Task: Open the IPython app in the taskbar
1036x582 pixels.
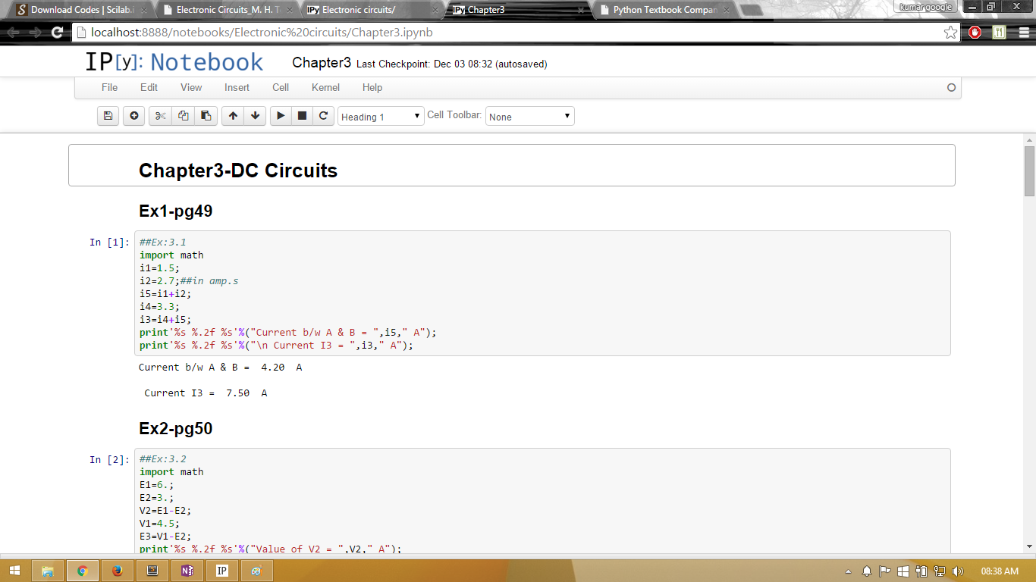Action: [222, 571]
